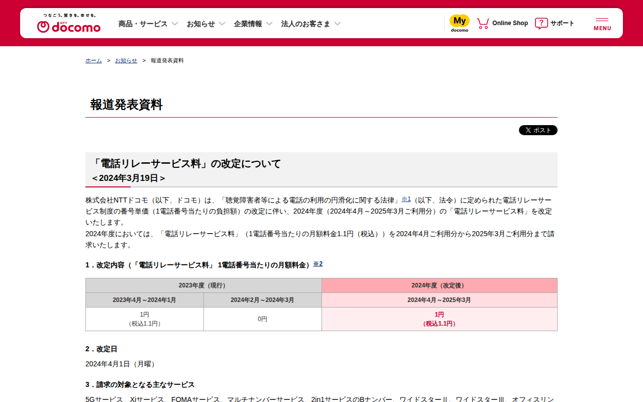Expand the 法人のお客さま chevron
The height and width of the screenshot is (402, 643).
[338, 24]
